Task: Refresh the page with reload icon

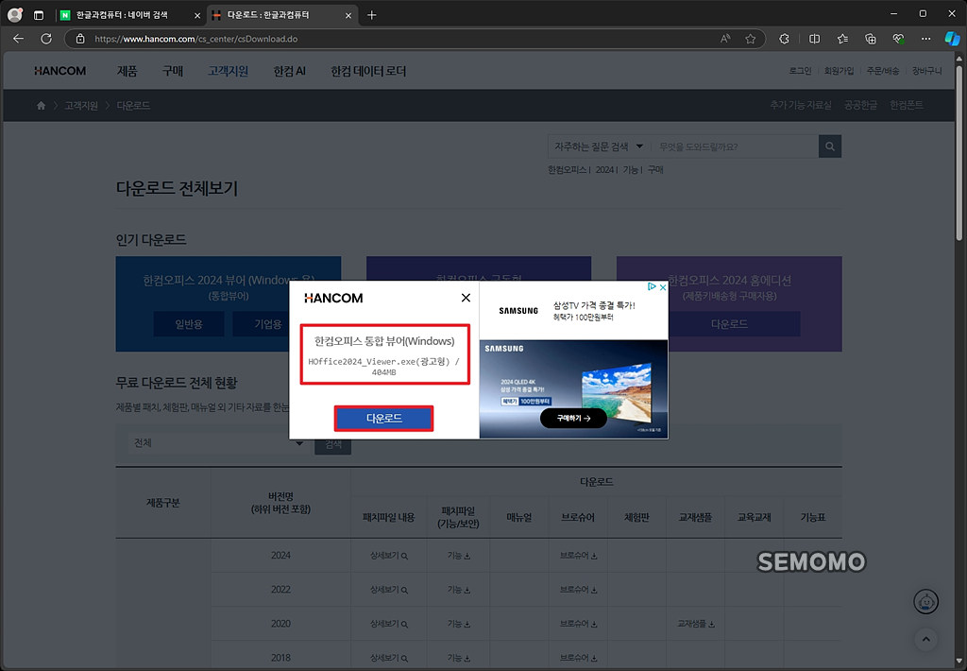Action: [x=46, y=39]
